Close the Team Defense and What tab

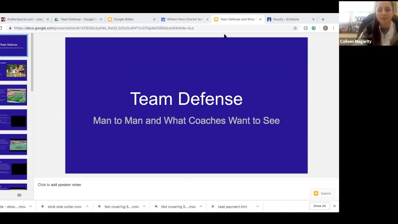click(260, 19)
